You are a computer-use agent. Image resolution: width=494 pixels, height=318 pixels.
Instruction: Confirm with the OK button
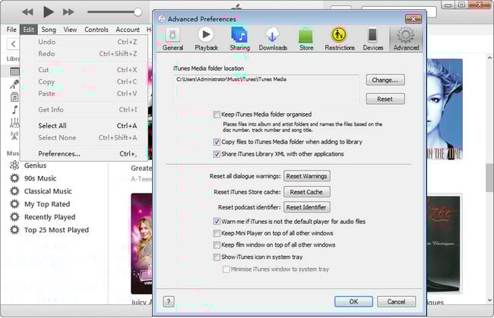click(353, 301)
